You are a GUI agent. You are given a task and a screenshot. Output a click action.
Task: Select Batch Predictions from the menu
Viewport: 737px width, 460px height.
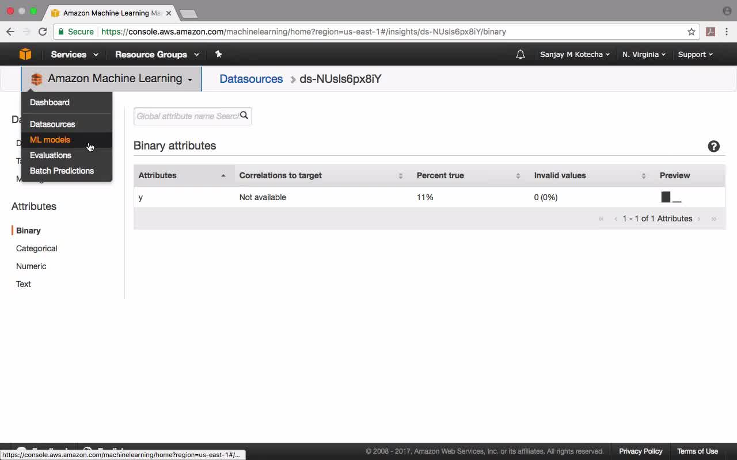(x=67, y=171)
